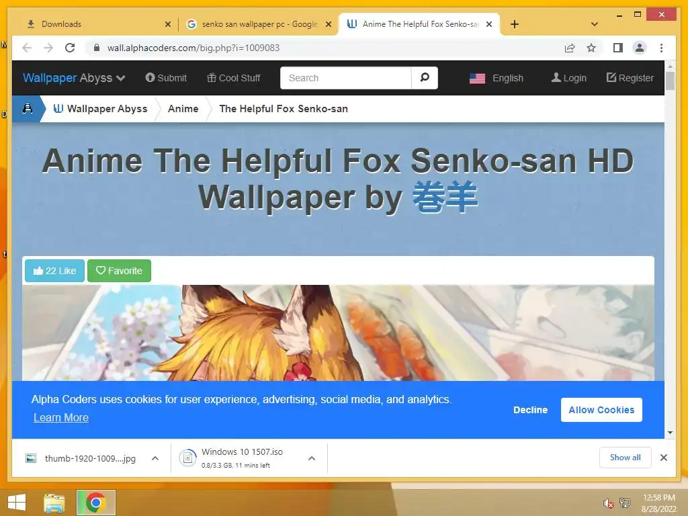Dismiss the downloads bar
The width and height of the screenshot is (688, 516).
[x=663, y=458]
